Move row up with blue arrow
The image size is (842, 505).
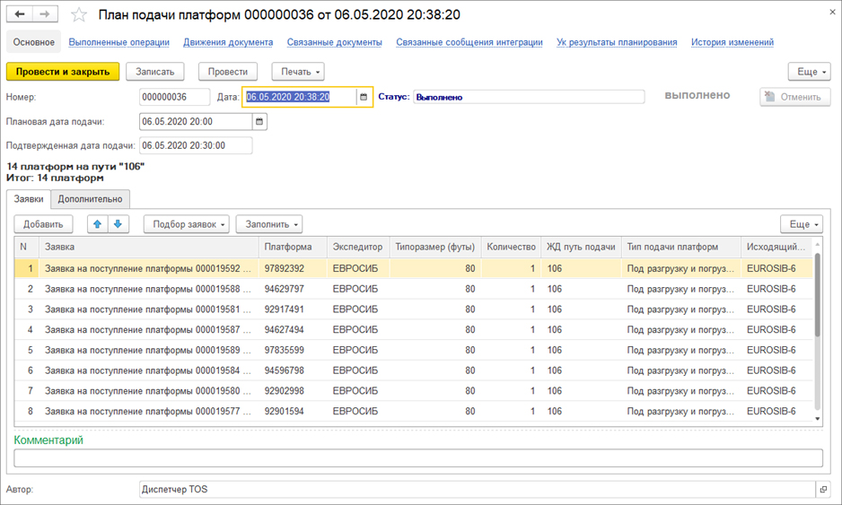pos(97,224)
